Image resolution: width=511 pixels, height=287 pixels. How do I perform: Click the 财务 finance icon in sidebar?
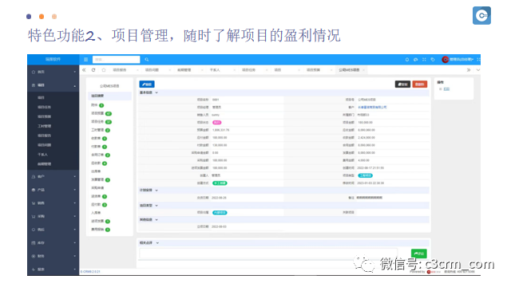point(34,256)
